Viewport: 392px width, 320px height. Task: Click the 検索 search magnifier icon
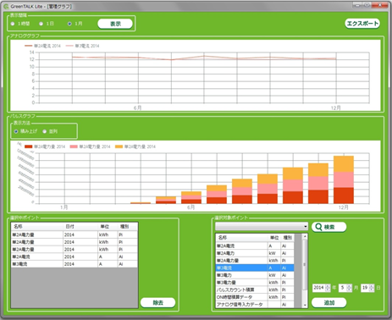click(x=318, y=227)
